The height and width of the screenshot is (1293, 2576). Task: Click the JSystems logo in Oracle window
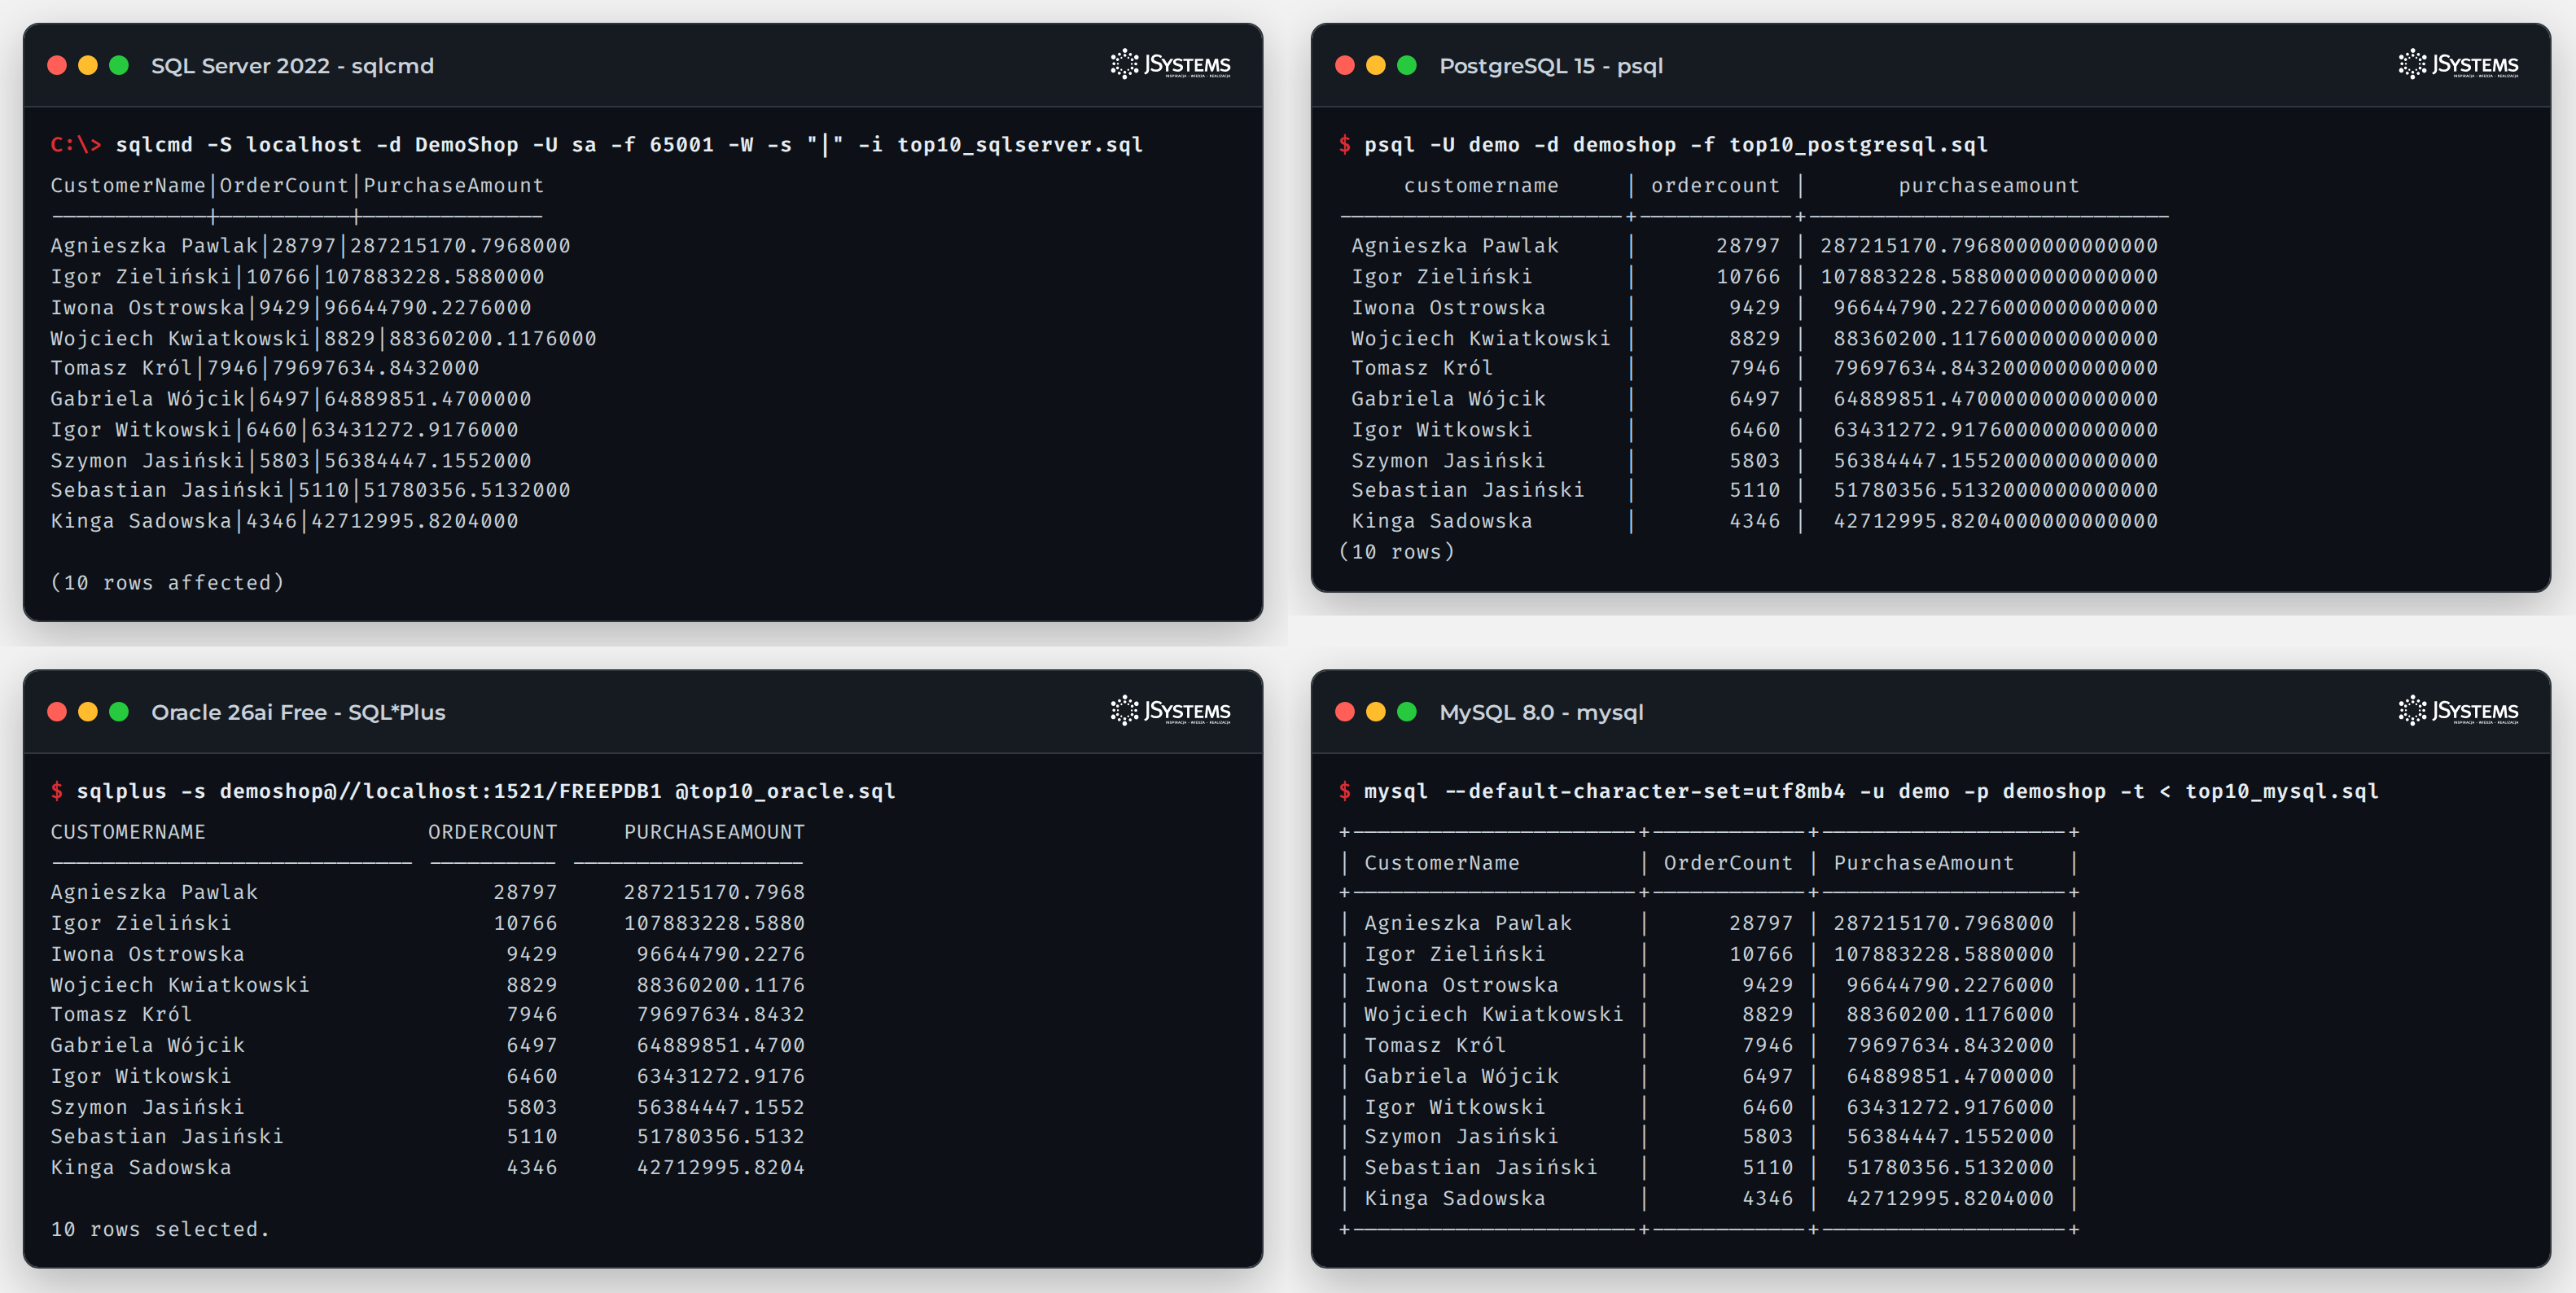click(x=1170, y=711)
